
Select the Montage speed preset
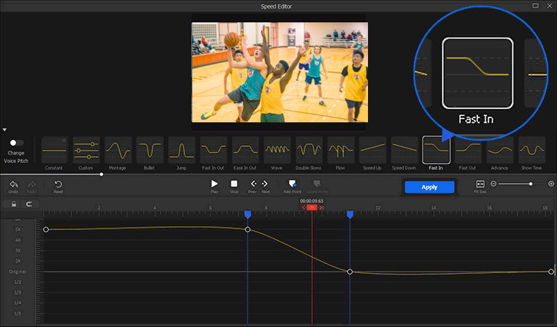(x=118, y=150)
